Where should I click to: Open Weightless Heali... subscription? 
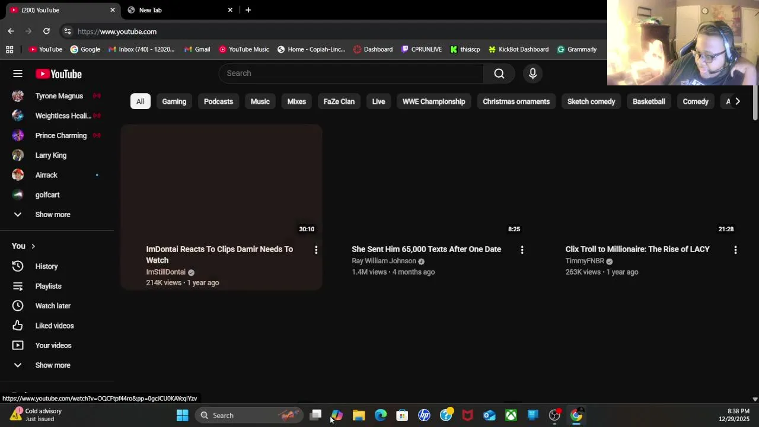pos(57,116)
